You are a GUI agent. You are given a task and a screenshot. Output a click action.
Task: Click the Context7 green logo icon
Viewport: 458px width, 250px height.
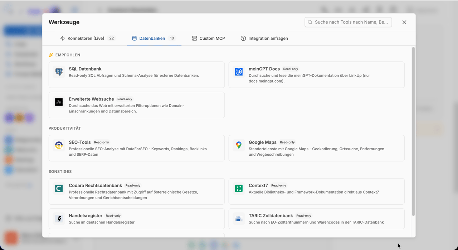point(239,189)
